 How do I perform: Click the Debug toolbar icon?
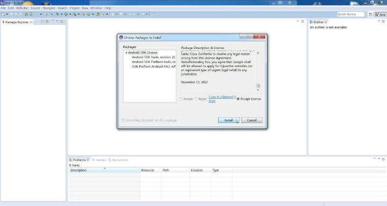point(58,14)
